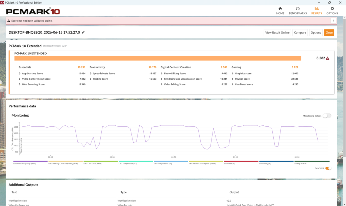The height and width of the screenshot is (206, 346).
Task: Click the vertical scrollbar on the right
Action: click(x=344, y=88)
